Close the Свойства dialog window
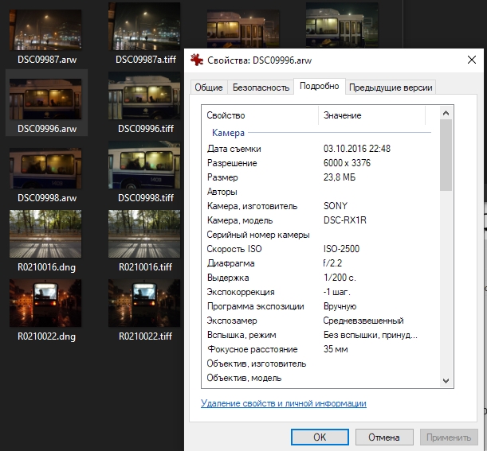 (x=472, y=60)
